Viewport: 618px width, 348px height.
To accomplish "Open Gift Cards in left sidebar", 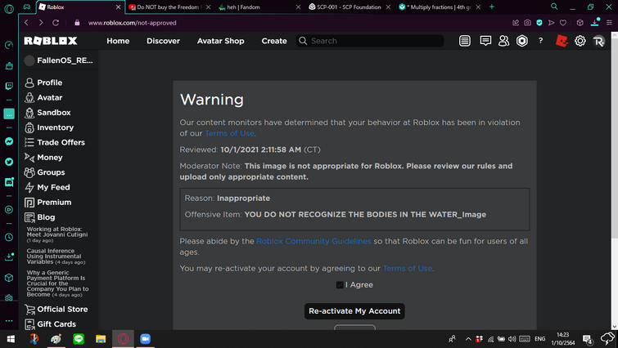I will (x=50, y=324).
